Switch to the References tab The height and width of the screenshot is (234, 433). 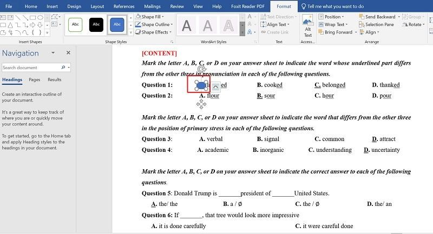click(x=124, y=6)
